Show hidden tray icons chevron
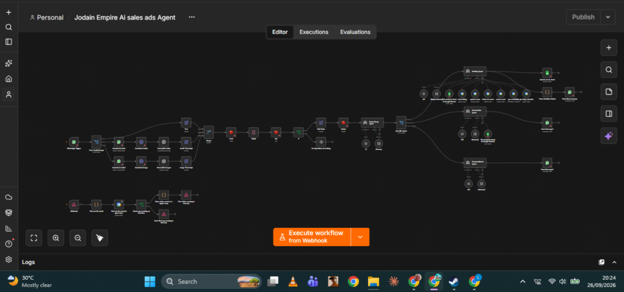 [522, 282]
